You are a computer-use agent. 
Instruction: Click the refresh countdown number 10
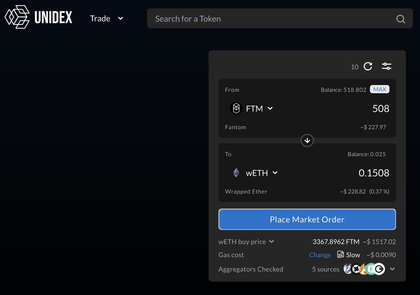pos(355,67)
